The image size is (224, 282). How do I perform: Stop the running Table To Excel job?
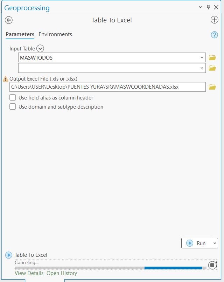pyautogui.click(x=212, y=266)
